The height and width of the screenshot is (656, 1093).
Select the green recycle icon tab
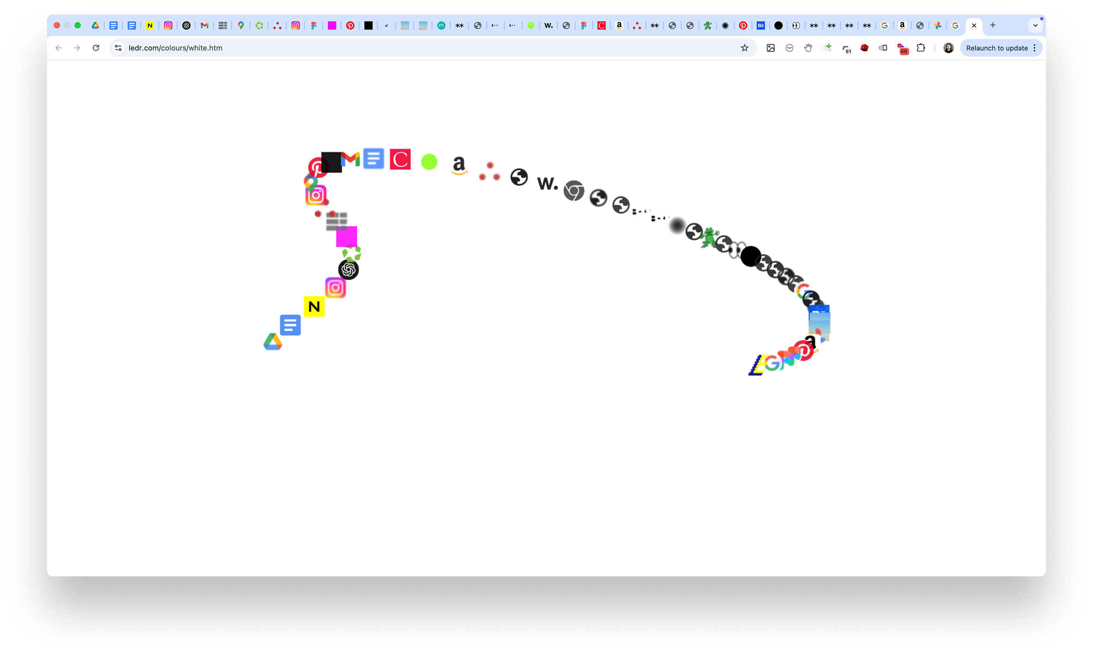click(259, 25)
